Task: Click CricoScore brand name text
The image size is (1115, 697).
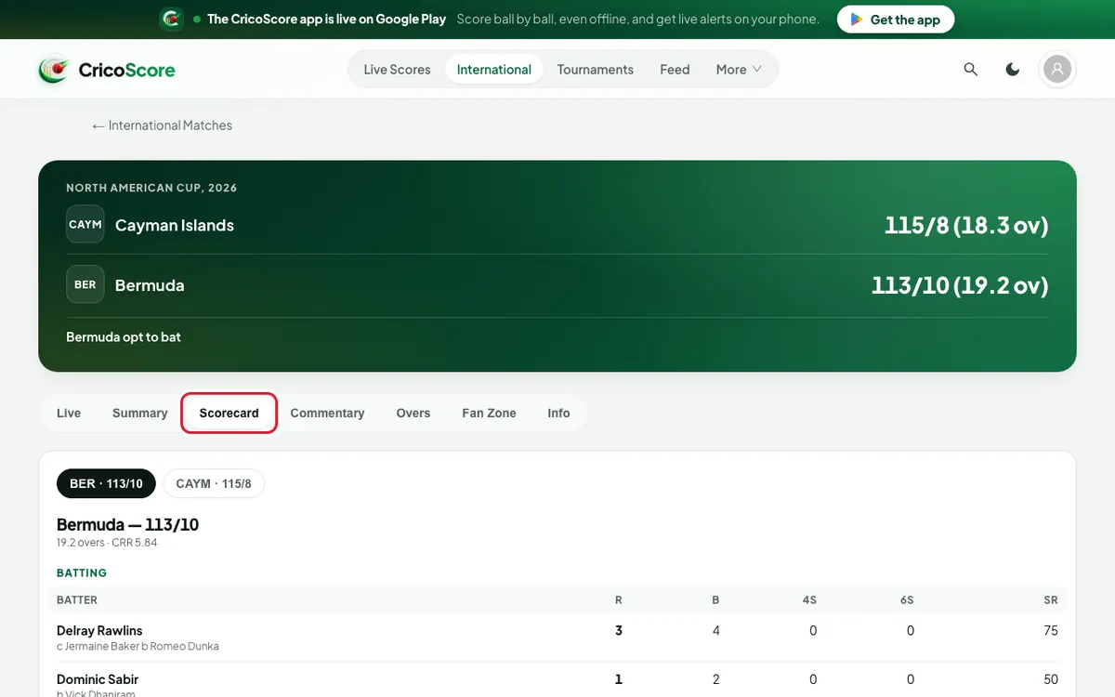Action: pos(126,70)
